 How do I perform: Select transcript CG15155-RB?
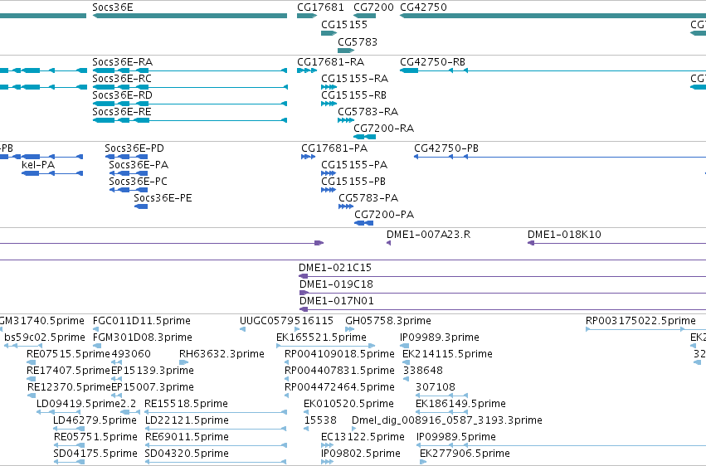[329, 104]
